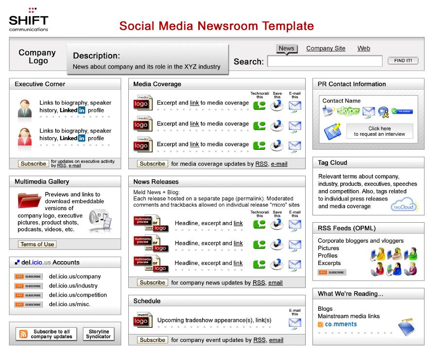
Task: Open the RSS link for media coverage updates
Action: [261, 164]
